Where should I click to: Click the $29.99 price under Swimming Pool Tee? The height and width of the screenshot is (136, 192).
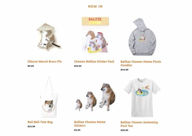point(124,130)
